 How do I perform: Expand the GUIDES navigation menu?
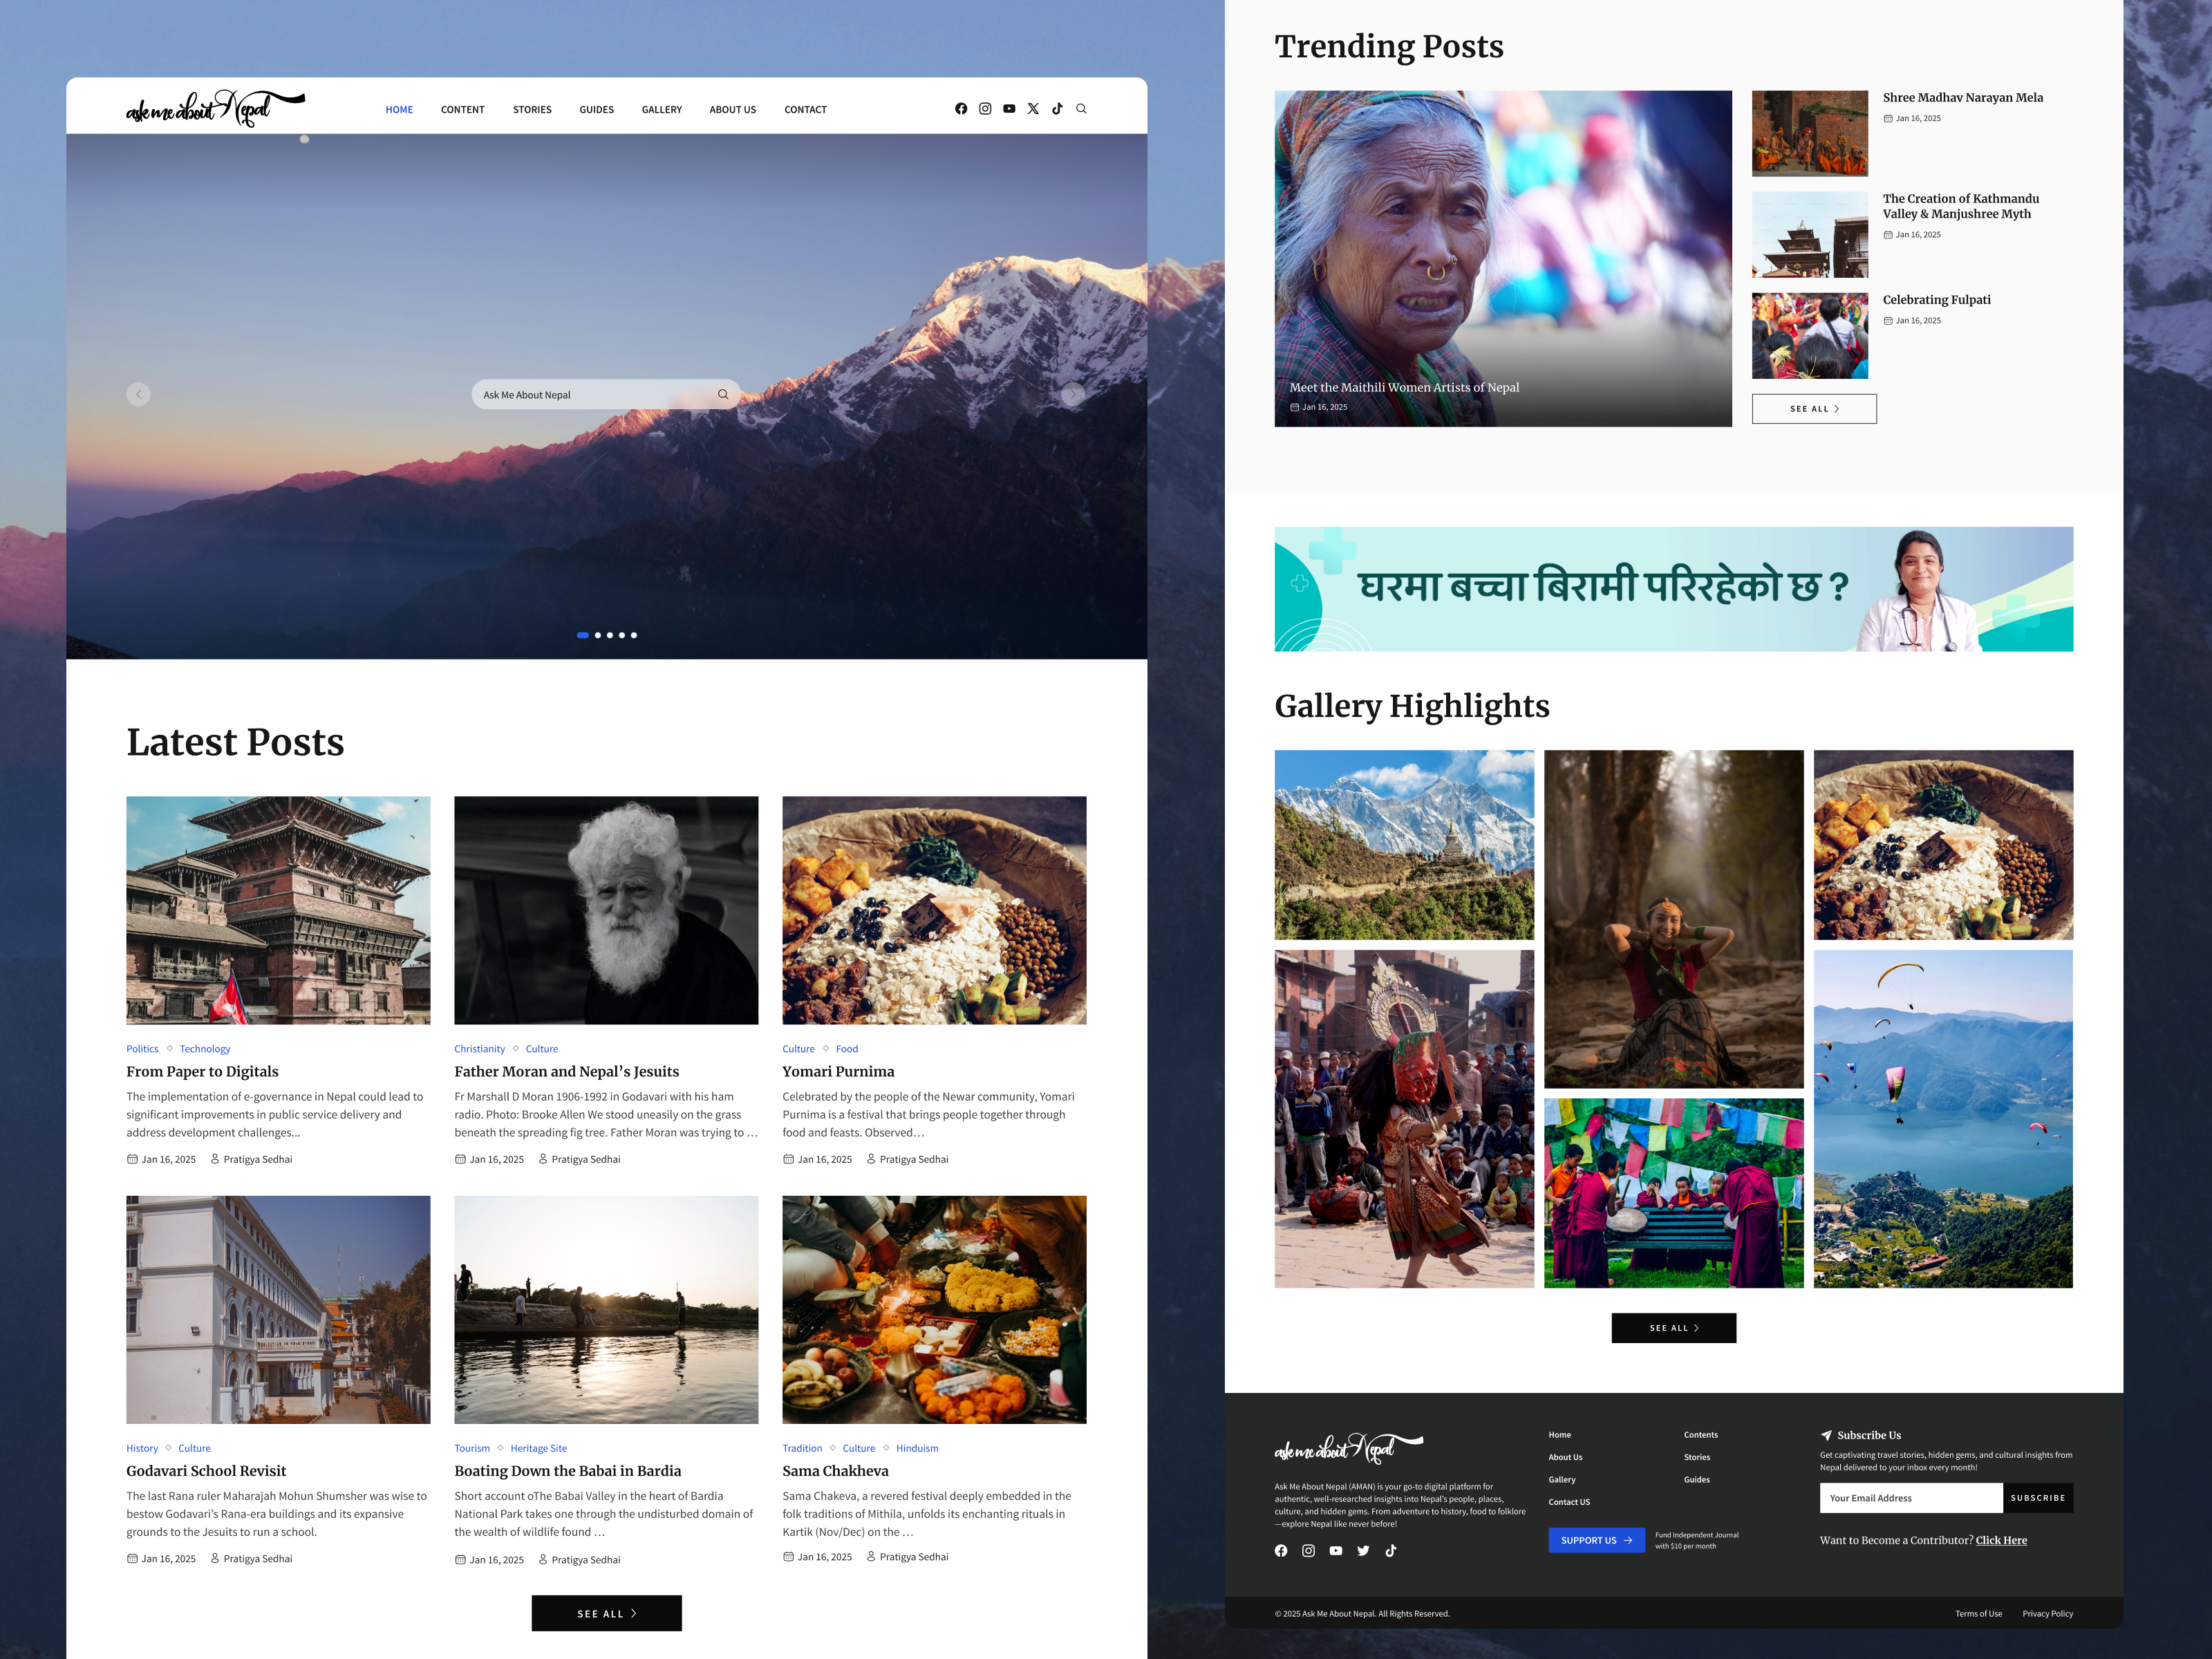(x=596, y=109)
